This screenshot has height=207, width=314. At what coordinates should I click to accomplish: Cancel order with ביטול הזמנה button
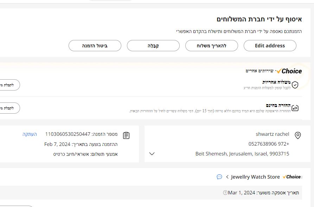(95, 46)
